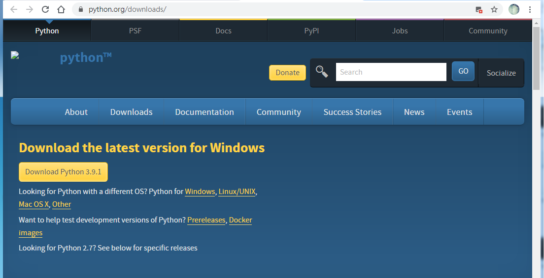
Task: Click the yellow Donate button
Action: coord(288,73)
